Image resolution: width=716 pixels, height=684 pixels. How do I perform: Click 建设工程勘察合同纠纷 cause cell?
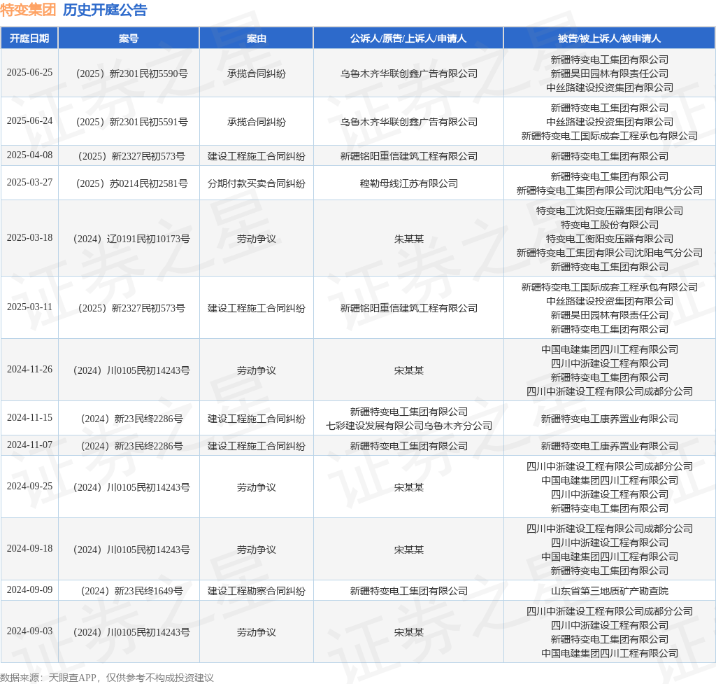(256, 591)
